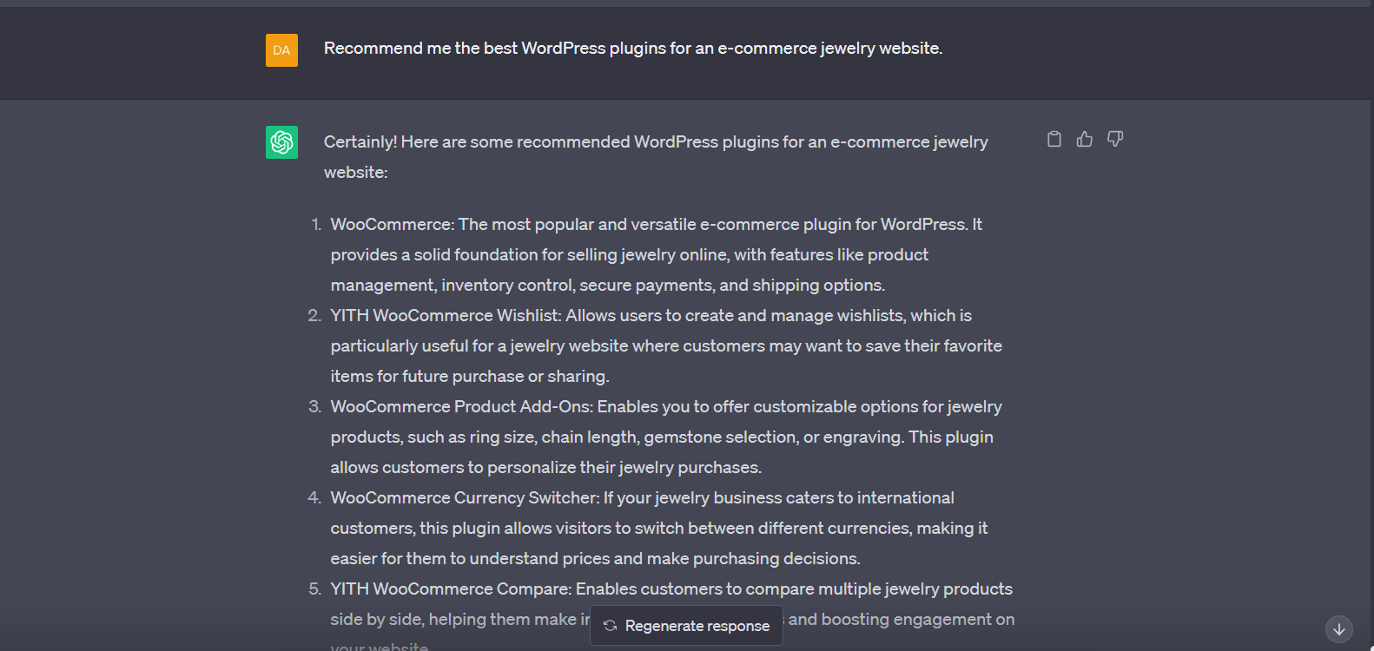Image resolution: width=1374 pixels, height=651 pixels.
Task: Click the text "items for future purchase or sharing."
Action: [470, 377]
